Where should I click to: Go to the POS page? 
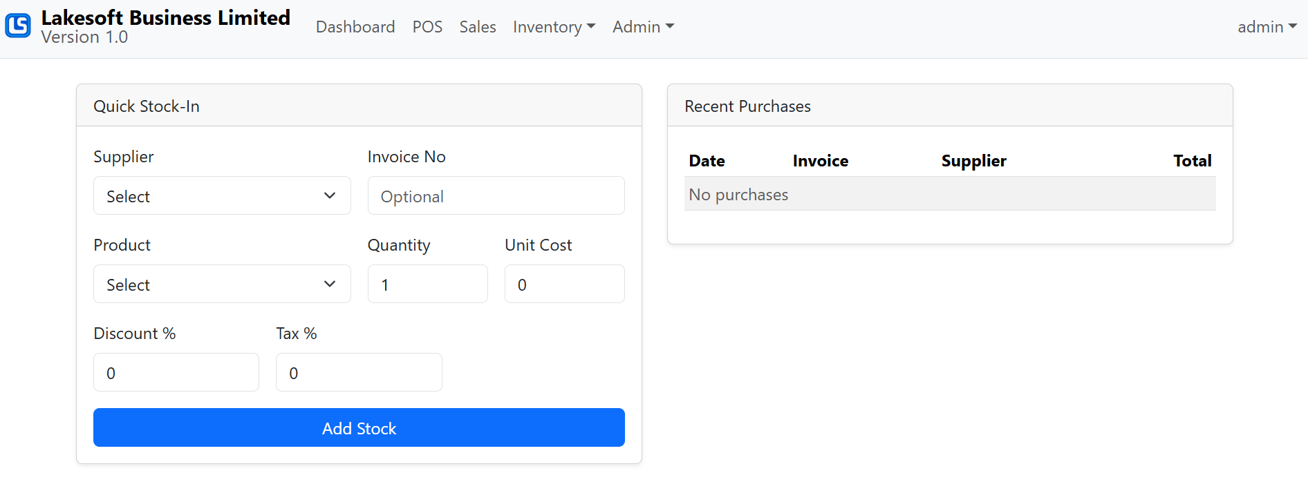[x=427, y=27]
